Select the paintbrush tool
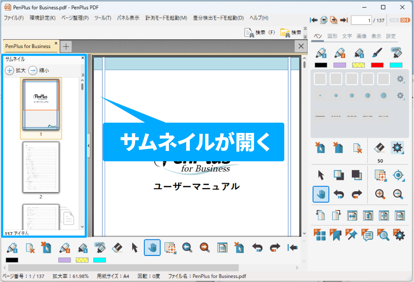Viewport: 414px width, 282px height. pyautogui.click(x=377, y=53)
